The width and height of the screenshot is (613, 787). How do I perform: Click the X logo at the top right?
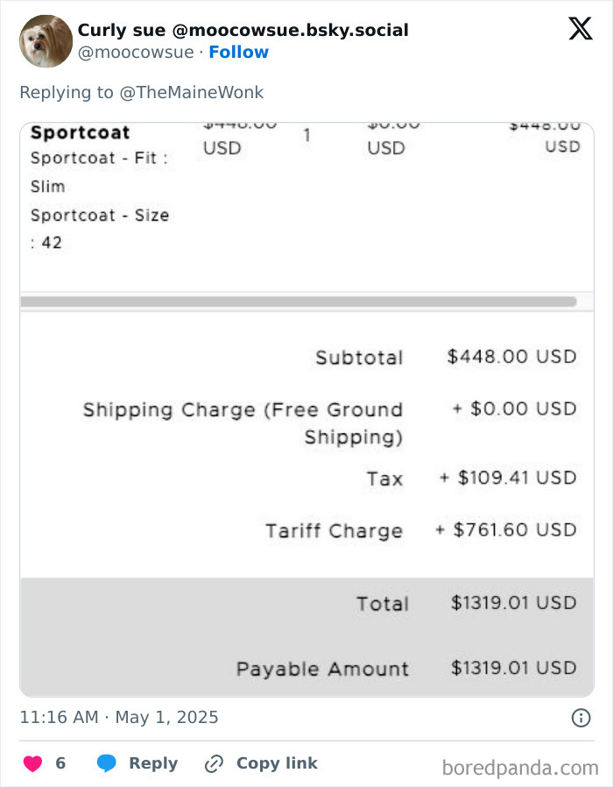point(579,28)
